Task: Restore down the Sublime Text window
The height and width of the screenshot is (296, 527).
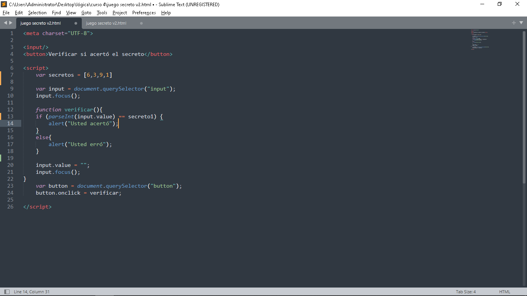Action: pos(500,4)
